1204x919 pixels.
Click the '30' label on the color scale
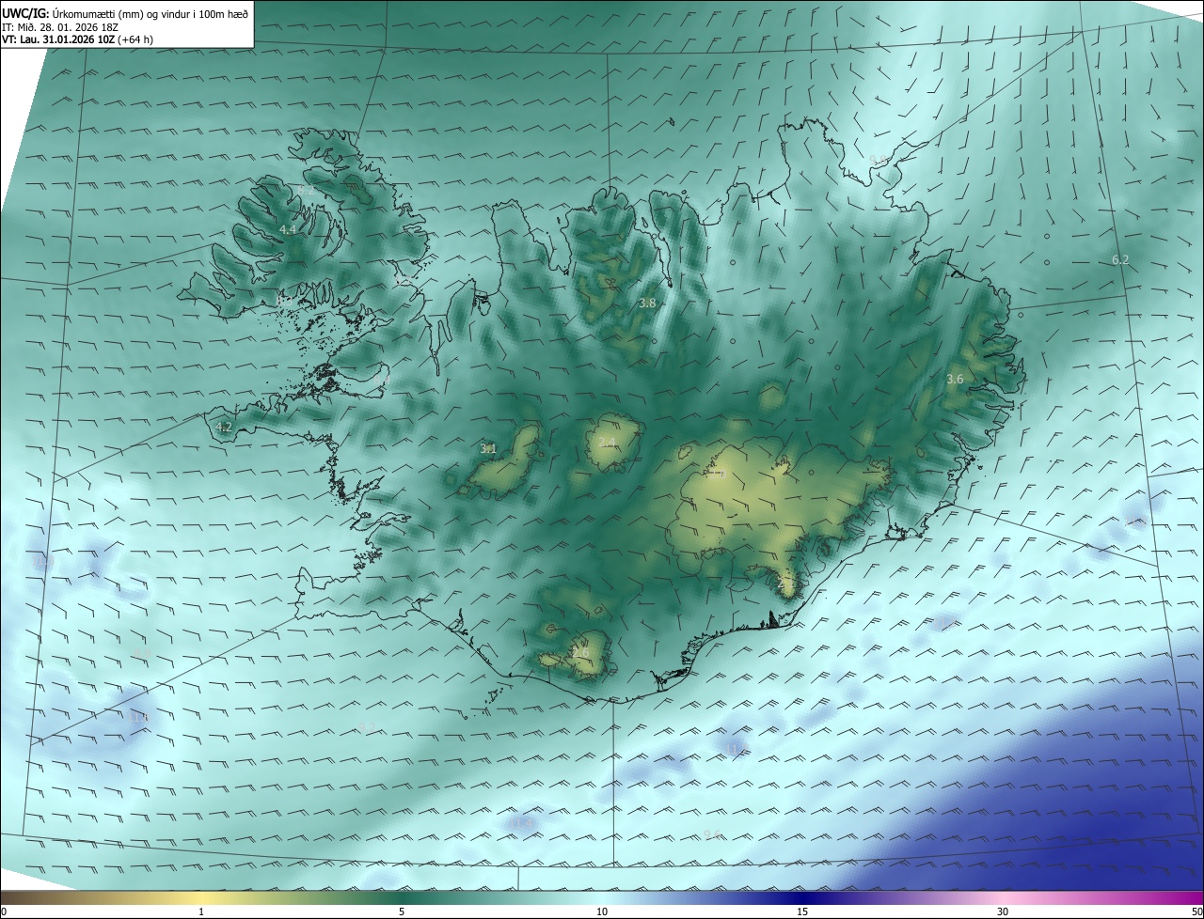click(x=1003, y=911)
